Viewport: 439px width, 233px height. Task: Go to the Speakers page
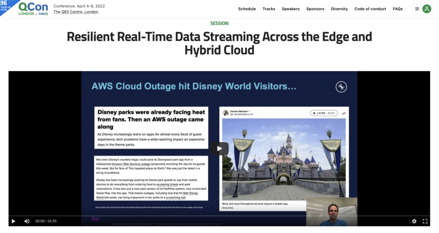pos(291,9)
